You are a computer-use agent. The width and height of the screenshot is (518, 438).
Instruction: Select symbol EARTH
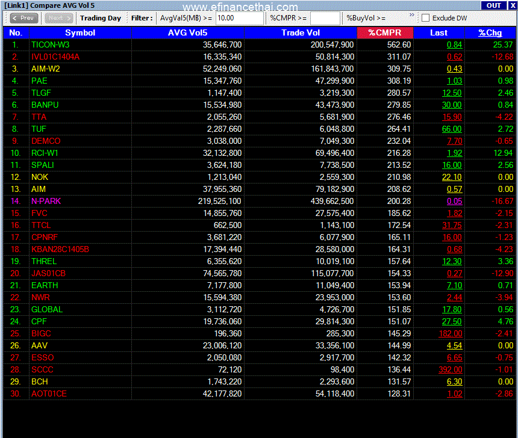45,286
